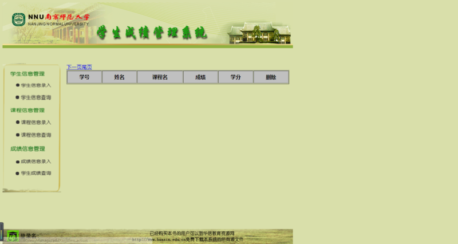Open 学生成绩查询 in the sidebar

coord(36,174)
